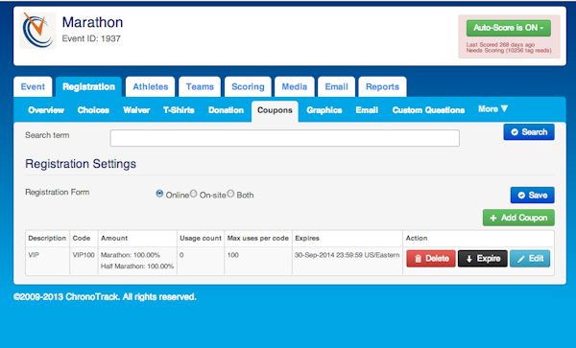Click the Needs Scoring status text
The image size is (576, 348).
[509, 50]
